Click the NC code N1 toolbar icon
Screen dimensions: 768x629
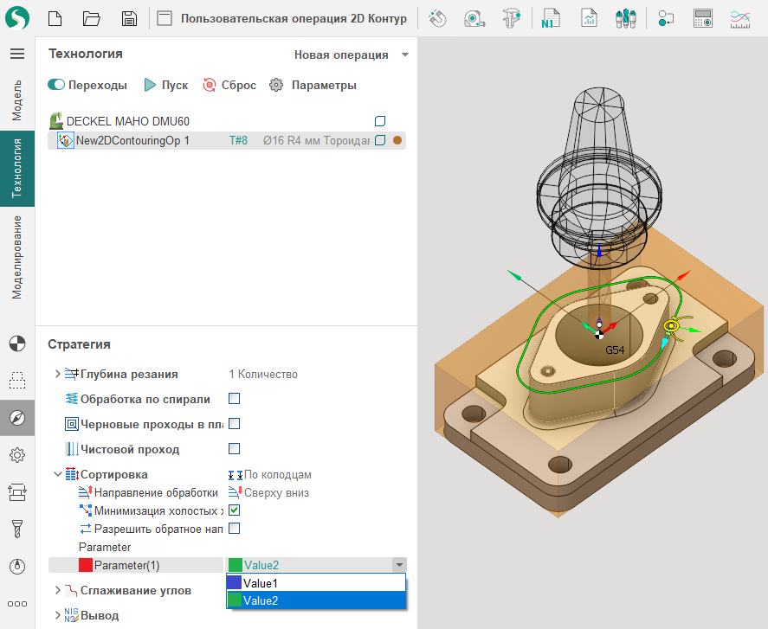tap(550, 18)
